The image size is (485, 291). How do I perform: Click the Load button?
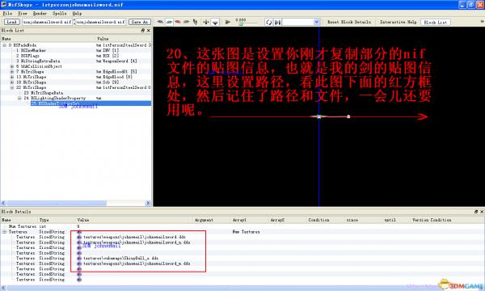coord(12,22)
